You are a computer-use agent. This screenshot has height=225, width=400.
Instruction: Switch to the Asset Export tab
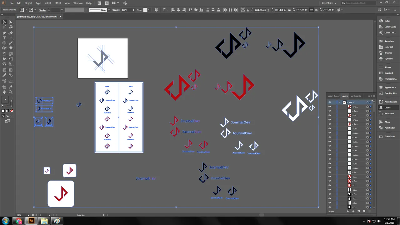point(334,96)
